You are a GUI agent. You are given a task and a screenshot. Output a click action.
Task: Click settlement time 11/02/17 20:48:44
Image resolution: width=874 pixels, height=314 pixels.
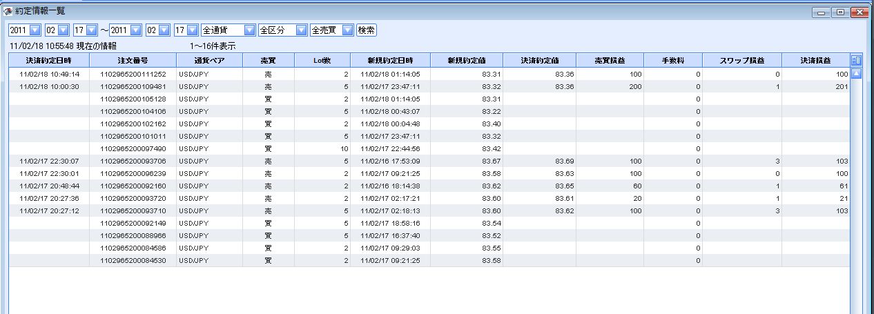[50, 186]
